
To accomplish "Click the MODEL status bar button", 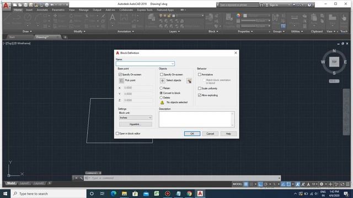I will [237, 184].
